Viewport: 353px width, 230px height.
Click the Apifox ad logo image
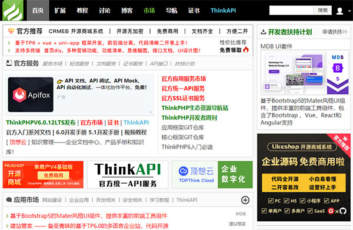(x=31, y=94)
